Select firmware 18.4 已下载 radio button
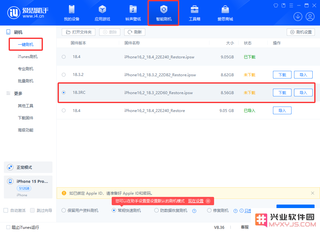This screenshot has height=232, width=320. pyautogui.click(x=64, y=57)
